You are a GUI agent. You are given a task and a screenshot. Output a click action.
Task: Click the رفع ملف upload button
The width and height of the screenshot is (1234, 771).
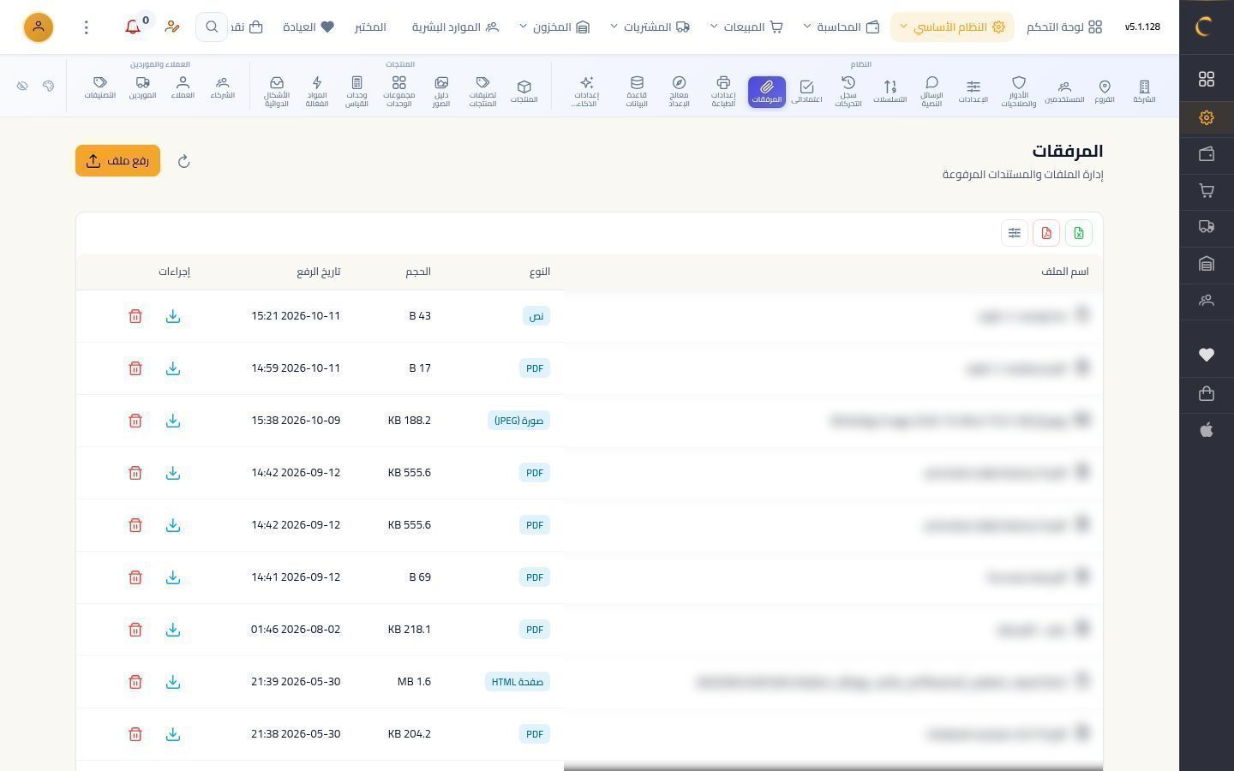(x=118, y=161)
